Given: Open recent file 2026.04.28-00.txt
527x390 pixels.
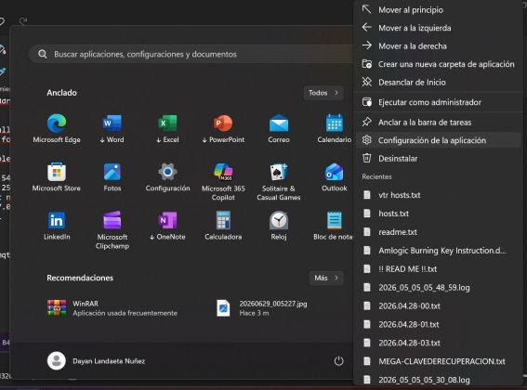Looking at the screenshot, I should pos(438,305).
